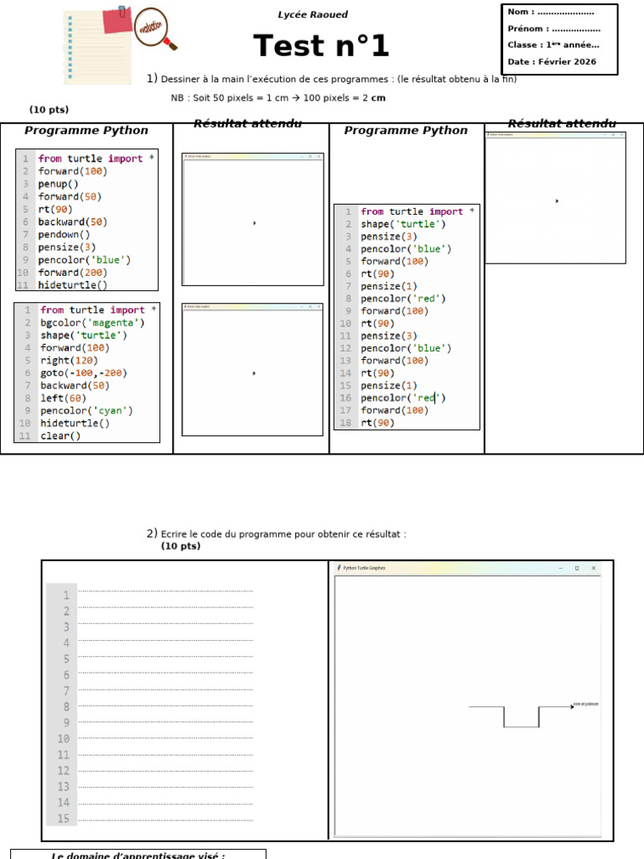Click the code line 'penup()'

coord(58,184)
